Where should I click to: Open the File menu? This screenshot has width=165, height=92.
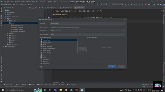(5, 2)
